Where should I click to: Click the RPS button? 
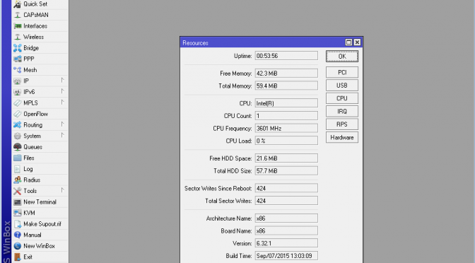click(x=342, y=124)
